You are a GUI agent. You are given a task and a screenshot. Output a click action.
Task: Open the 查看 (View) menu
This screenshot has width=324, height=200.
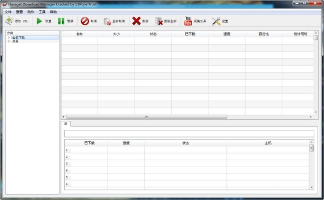(x=19, y=12)
